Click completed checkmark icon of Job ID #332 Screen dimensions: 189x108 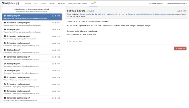coord(5,57)
